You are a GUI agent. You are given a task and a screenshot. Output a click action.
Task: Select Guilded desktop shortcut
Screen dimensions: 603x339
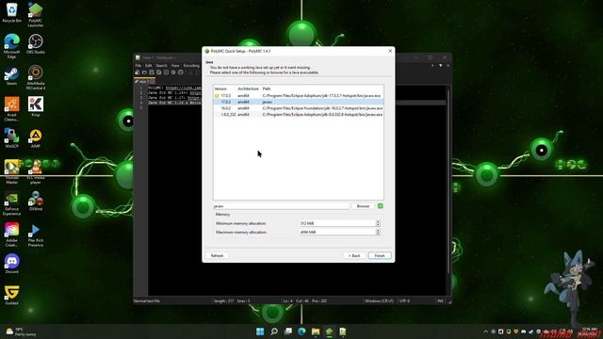pyautogui.click(x=12, y=295)
